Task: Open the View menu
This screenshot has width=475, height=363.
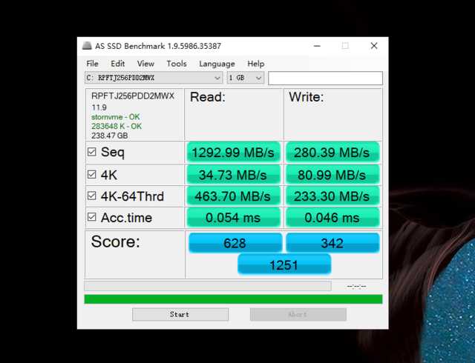Action: [145, 64]
